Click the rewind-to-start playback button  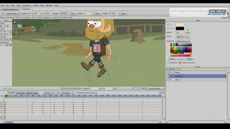tap(62, 89)
